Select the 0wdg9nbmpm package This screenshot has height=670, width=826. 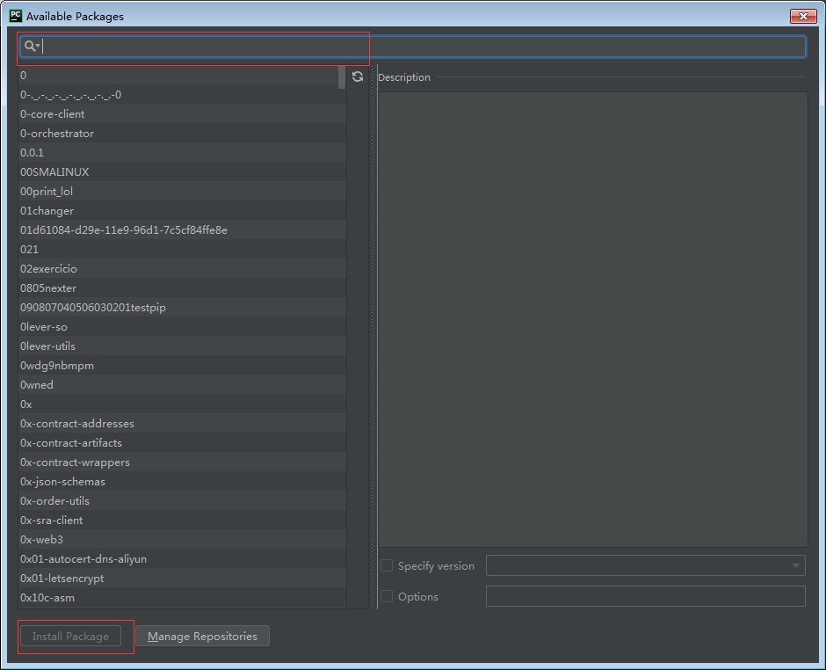point(182,366)
